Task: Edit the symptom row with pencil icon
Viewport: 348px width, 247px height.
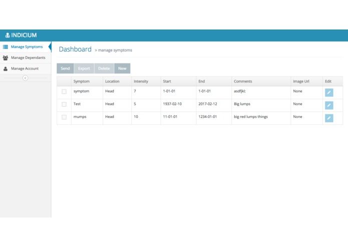Action: coord(329,92)
